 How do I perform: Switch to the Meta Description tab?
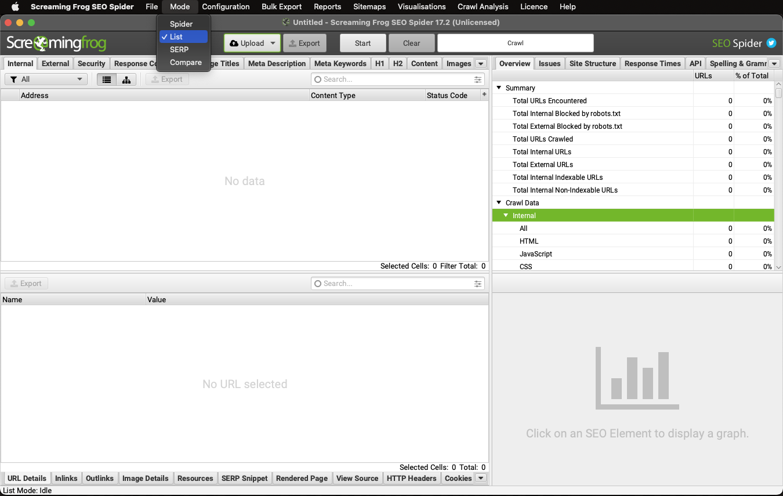pos(277,64)
